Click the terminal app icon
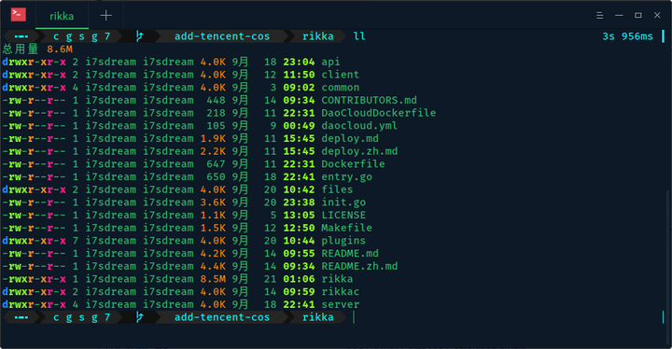Viewport: 672px width, 349px height. point(18,15)
